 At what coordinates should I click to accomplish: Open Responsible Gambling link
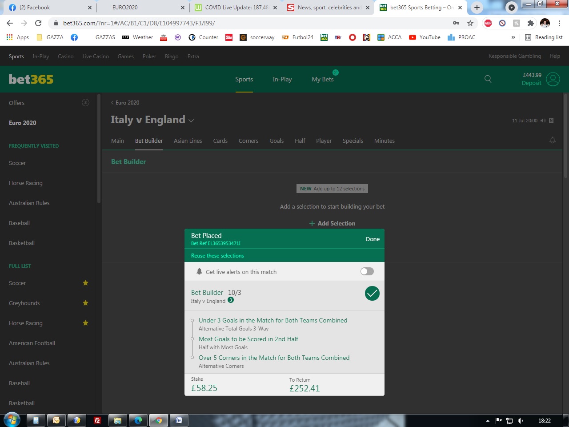pyautogui.click(x=515, y=56)
